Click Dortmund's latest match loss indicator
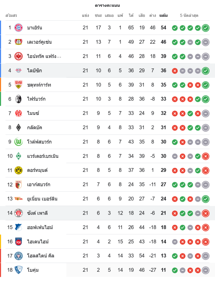The height and width of the screenshot is (281, 215). pos(205,170)
